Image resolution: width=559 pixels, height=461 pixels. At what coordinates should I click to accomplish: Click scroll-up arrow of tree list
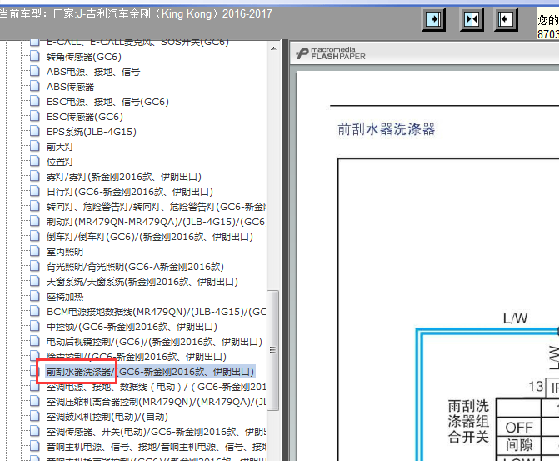coord(273,48)
